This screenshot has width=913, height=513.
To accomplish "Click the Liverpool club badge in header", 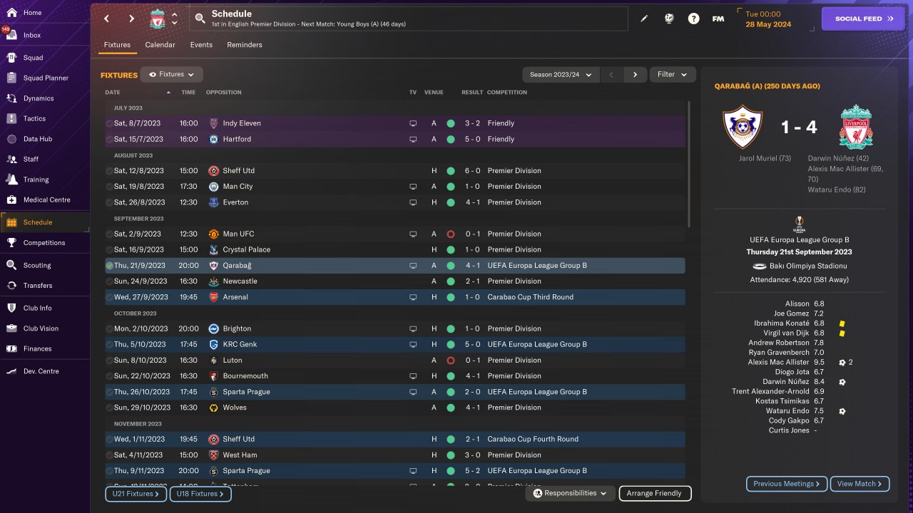I will (157, 19).
